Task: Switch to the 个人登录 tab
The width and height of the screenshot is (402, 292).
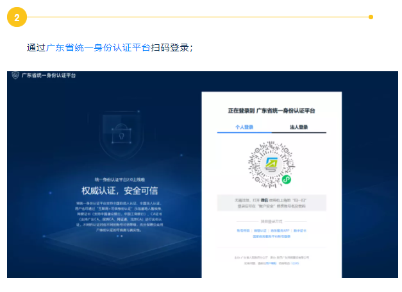Action: 244,127
